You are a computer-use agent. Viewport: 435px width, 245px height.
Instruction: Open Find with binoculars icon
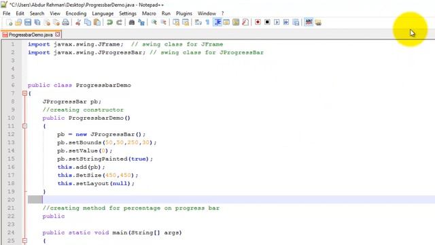(x=132, y=22)
